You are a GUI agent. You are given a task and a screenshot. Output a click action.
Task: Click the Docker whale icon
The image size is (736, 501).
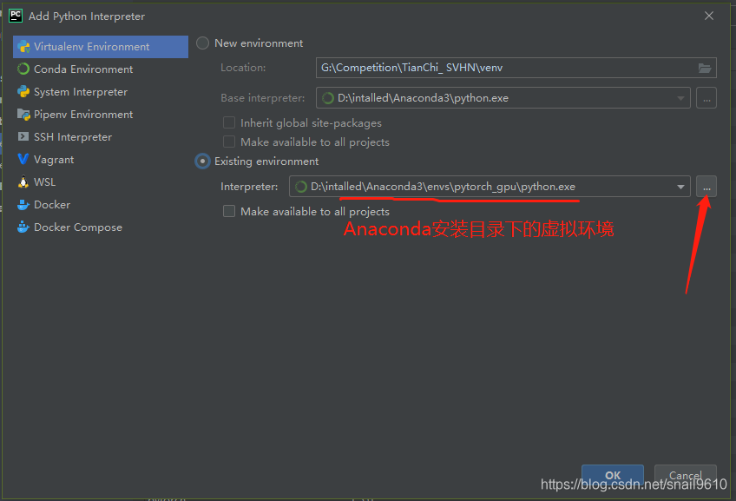[23, 205]
